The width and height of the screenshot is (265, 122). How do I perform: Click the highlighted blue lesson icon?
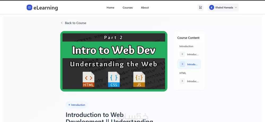[182, 64]
